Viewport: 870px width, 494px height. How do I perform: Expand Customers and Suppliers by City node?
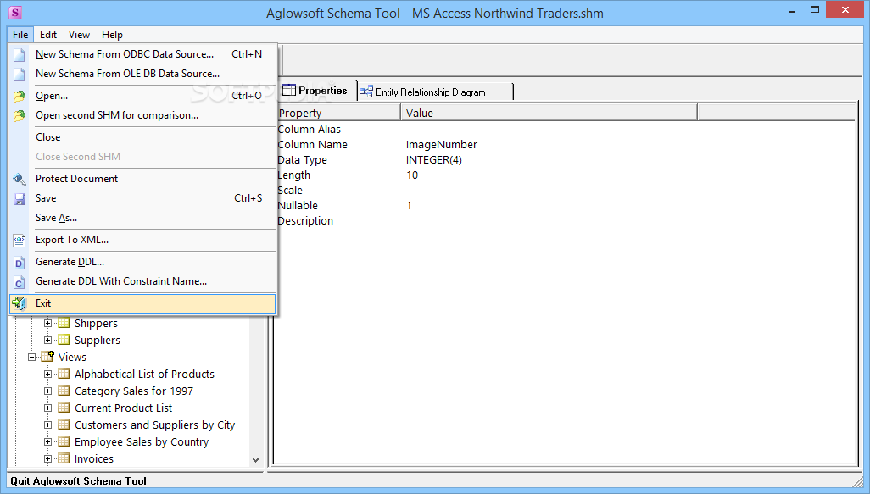(47, 425)
